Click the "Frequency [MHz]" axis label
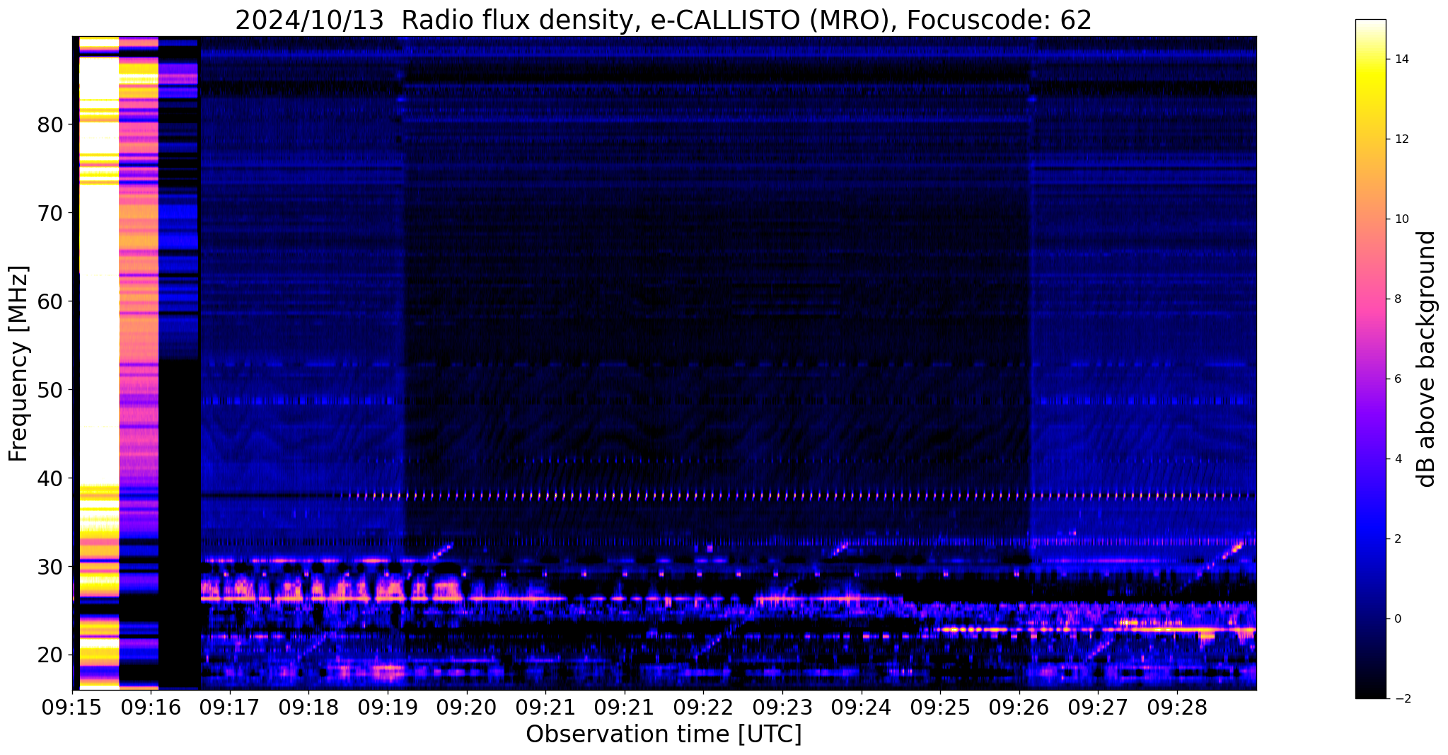Screen dimensions: 1448x755 pyautogui.click(x=19, y=364)
